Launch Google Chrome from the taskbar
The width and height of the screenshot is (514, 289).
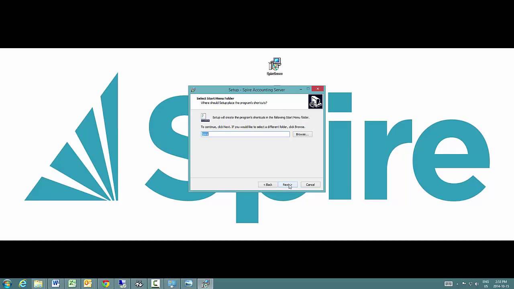[106, 283]
